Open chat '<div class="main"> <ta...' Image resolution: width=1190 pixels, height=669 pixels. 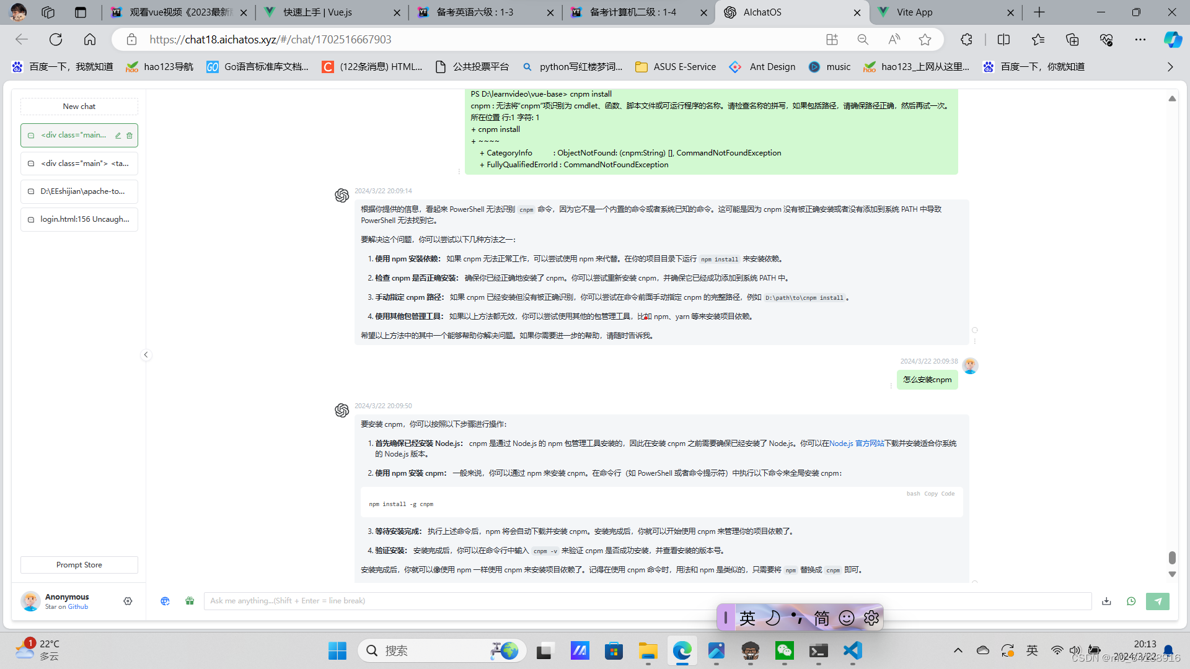79,164
